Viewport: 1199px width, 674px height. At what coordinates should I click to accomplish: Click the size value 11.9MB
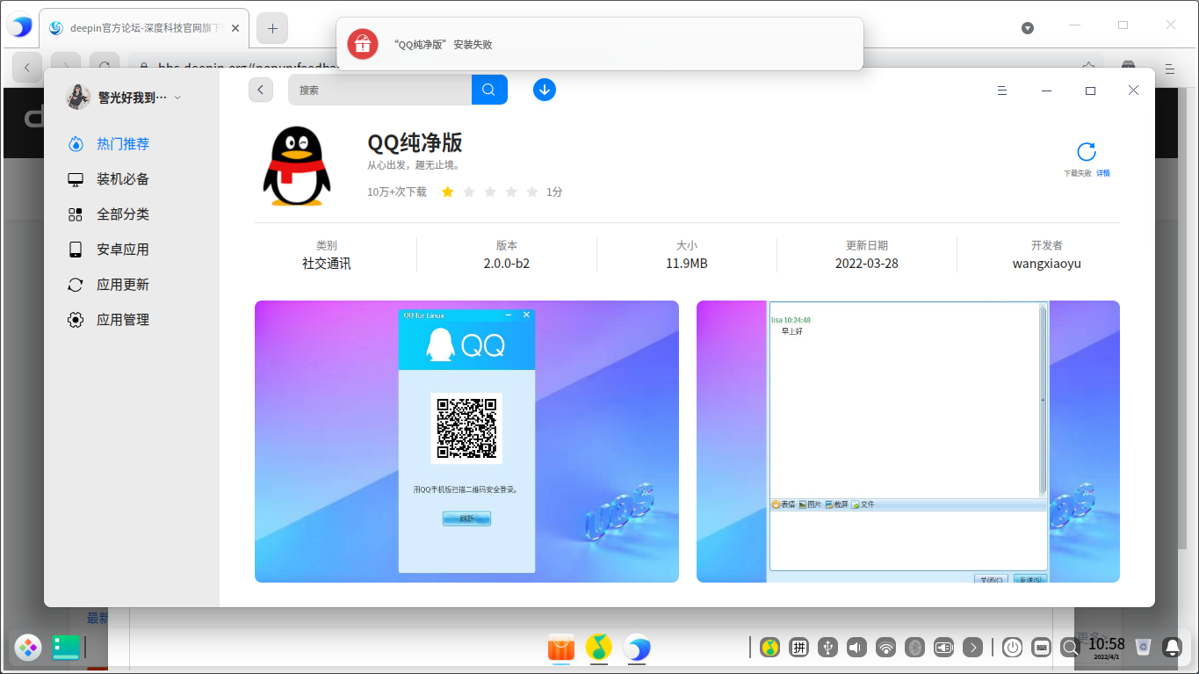[x=687, y=264]
